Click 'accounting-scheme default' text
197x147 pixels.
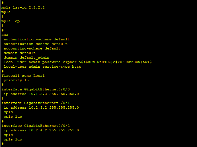pyautogui.click(x=32, y=48)
